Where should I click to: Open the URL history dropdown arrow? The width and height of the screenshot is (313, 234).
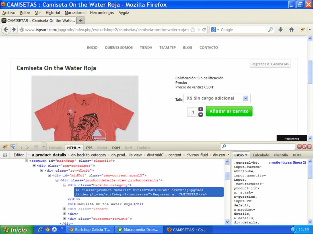199,30
